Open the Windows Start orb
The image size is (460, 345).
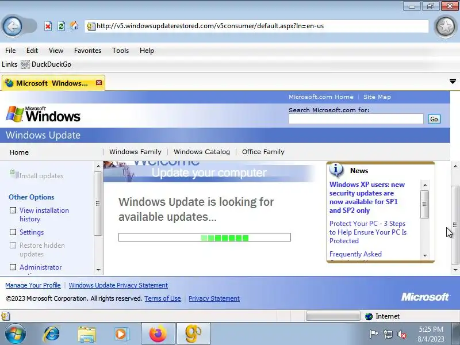point(16,334)
